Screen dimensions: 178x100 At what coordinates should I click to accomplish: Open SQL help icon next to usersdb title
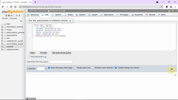click(70, 21)
